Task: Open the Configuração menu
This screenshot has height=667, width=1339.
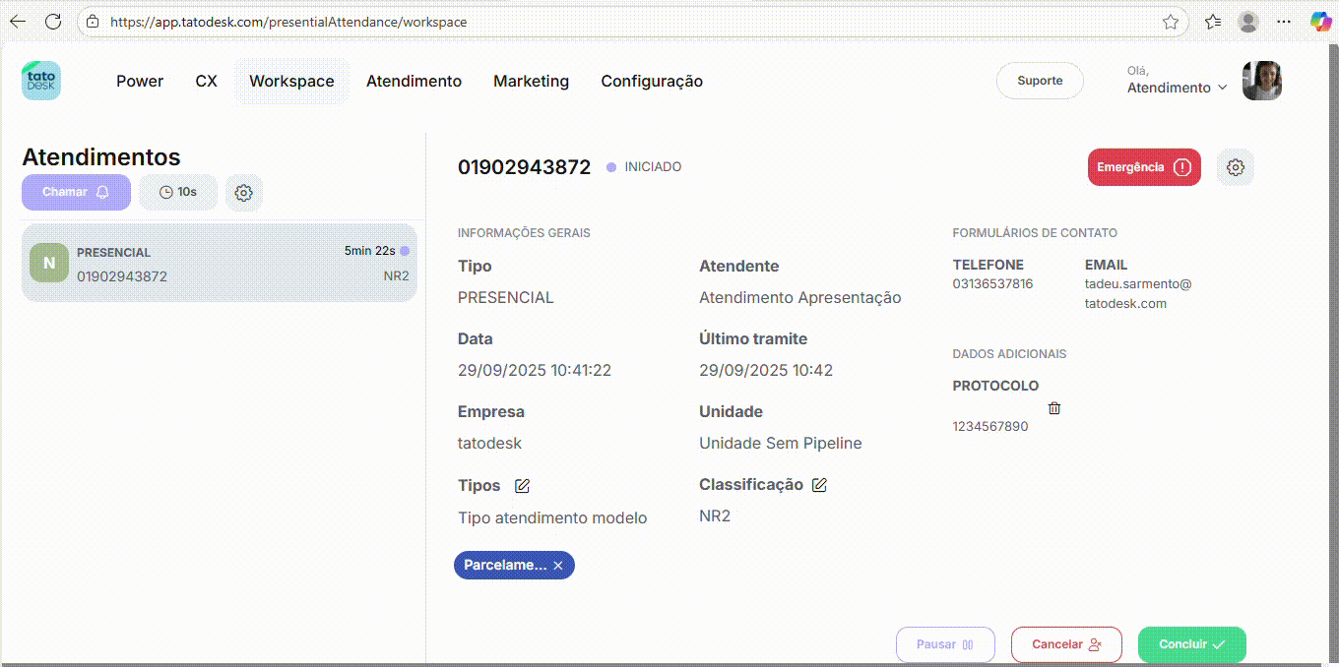Action: click(x=652, y=82)
